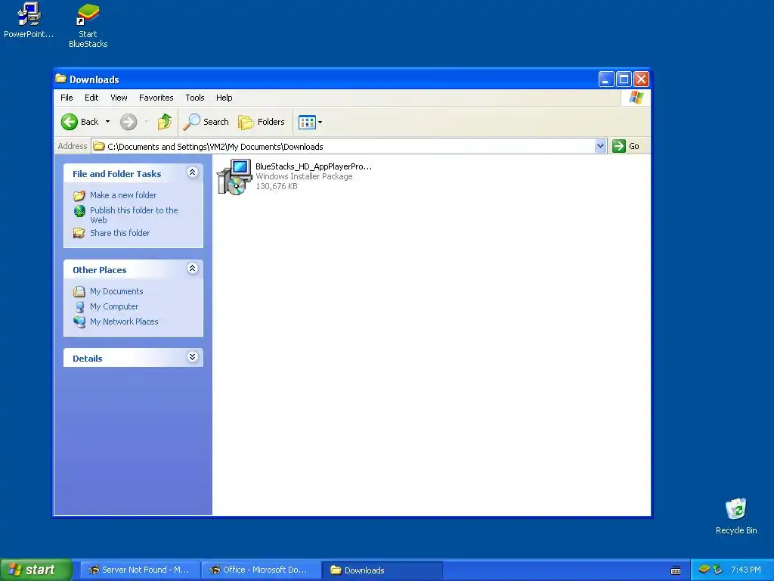Maximize the Downloads window

(x=624, y=79)
